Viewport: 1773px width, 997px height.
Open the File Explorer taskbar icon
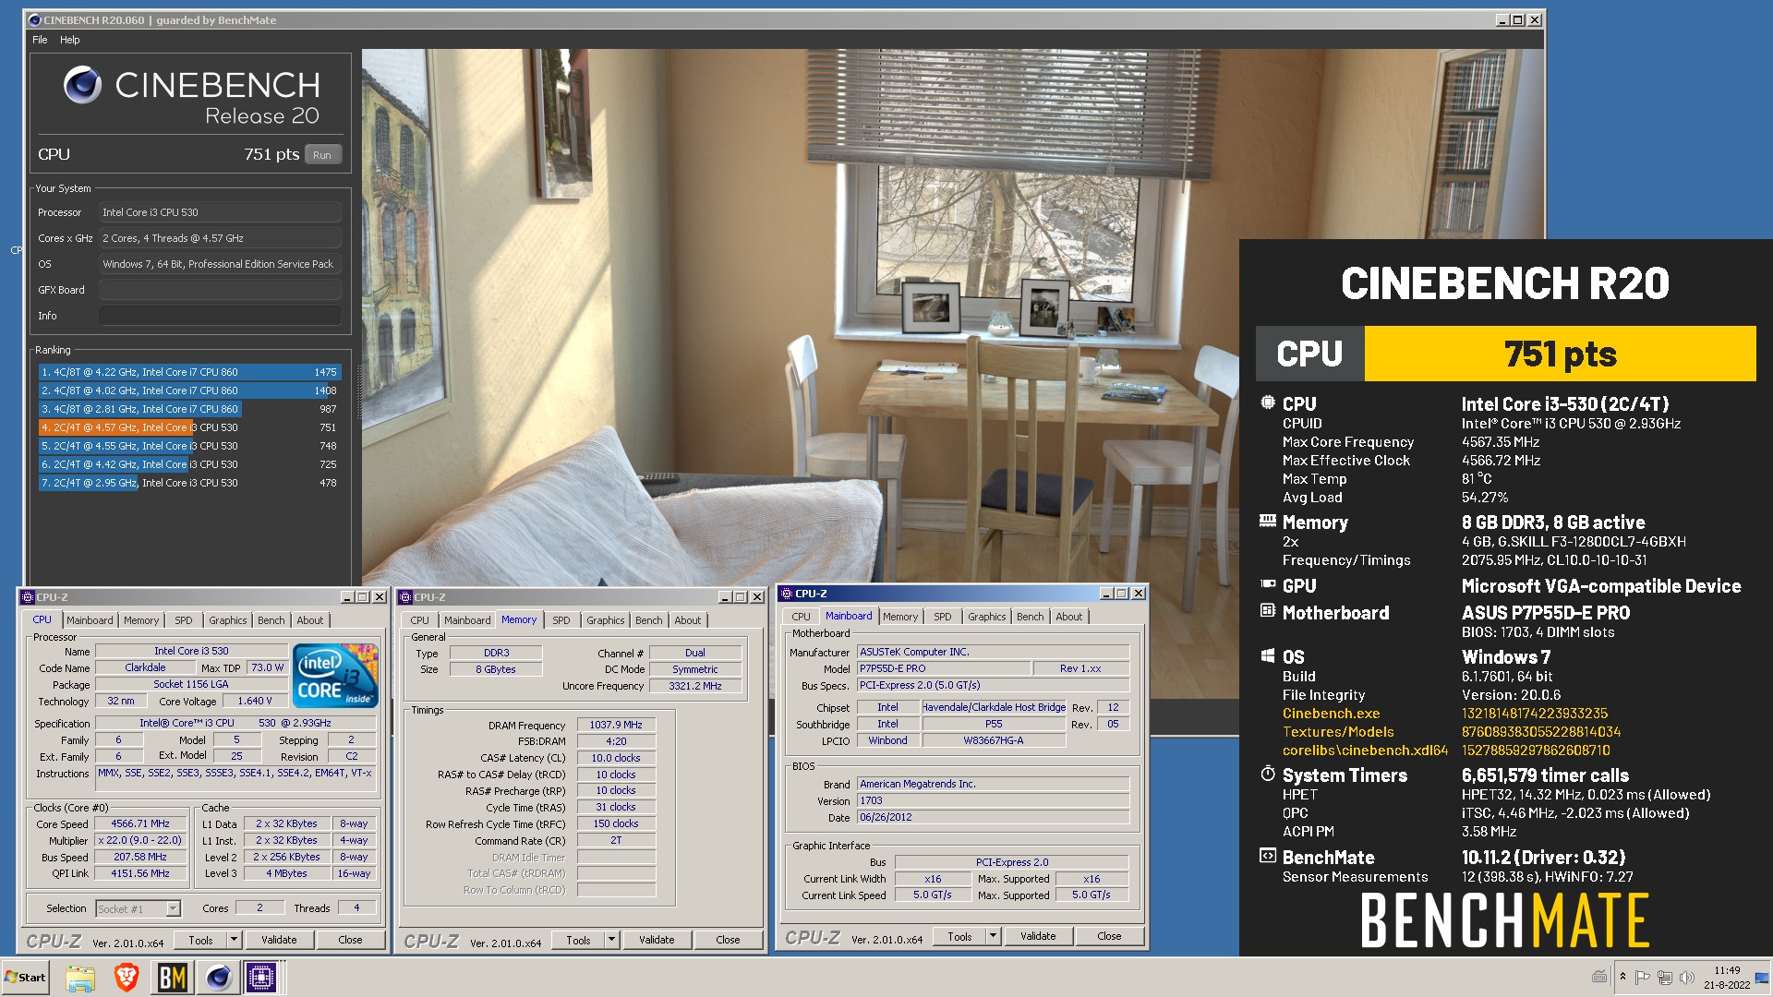[80, 977]
